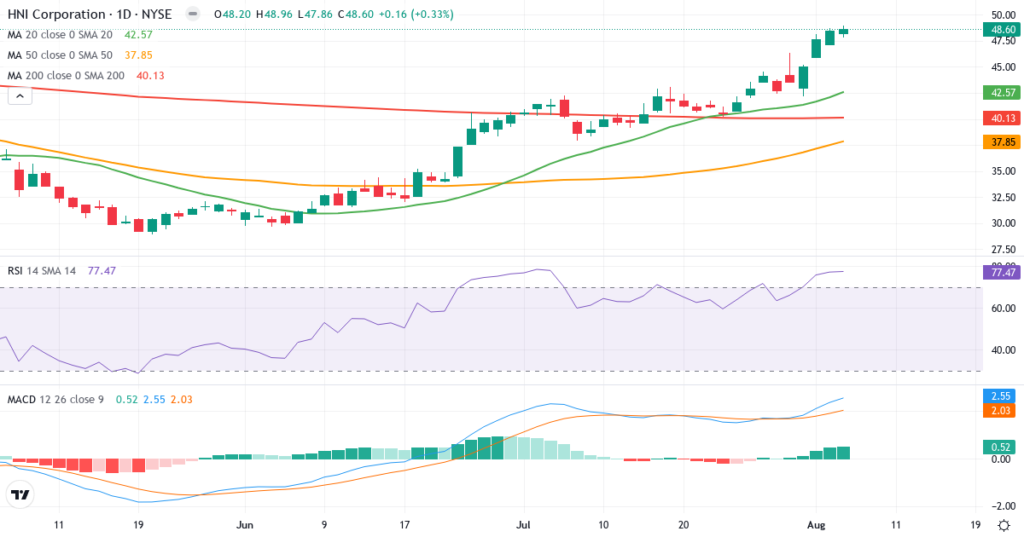Click the Jun date on time axis
Screen dimensions: 1024x537
(x=245, y=525)
